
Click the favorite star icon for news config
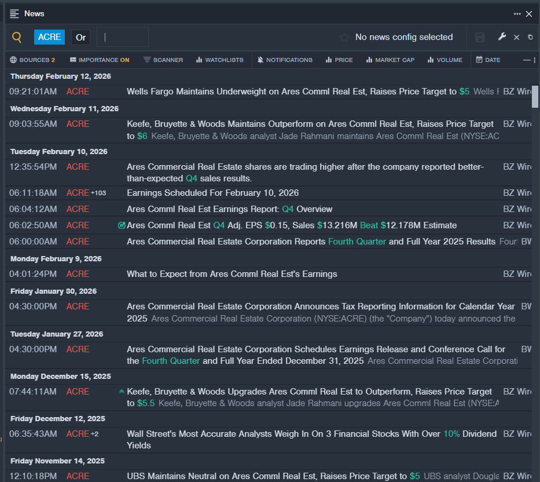click(x=344, y=37)
